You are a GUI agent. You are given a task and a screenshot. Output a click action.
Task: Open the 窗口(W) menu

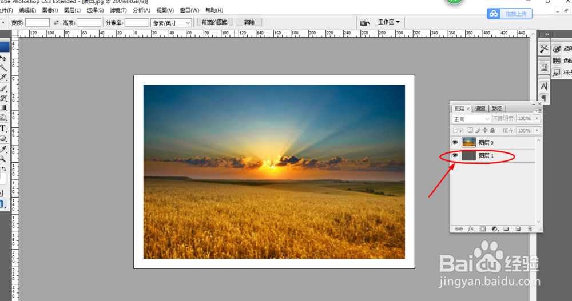[x=189, y=10]
